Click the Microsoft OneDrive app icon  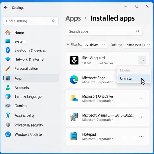74,98
